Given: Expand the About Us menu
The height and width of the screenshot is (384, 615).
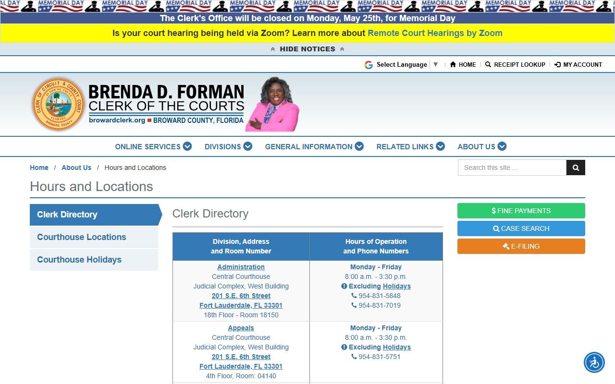Looking at the screenshot, I should tap(482, 146).
